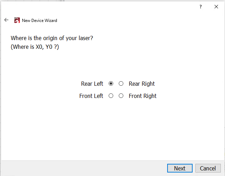
Task: Go back using the wizard's back arrow
Action: click(x=6, y=20)
